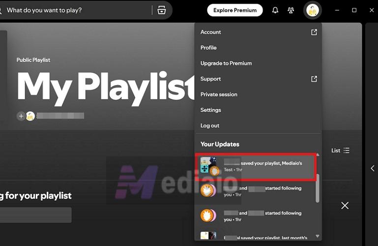Screen dimensions: 378x246
Task: Click the Explore Premium button
Action: [235, 10]
